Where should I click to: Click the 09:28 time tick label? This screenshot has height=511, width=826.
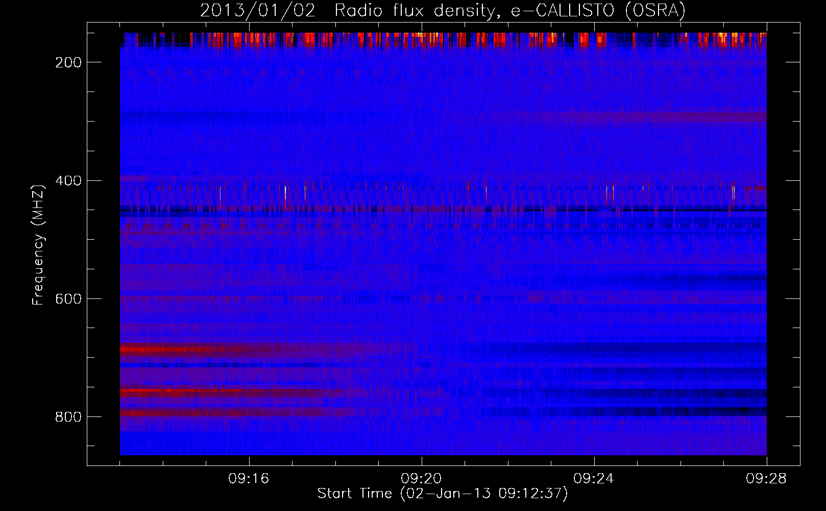click(766, 479)
